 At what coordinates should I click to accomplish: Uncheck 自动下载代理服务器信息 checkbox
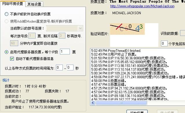[x=12, y=59]
